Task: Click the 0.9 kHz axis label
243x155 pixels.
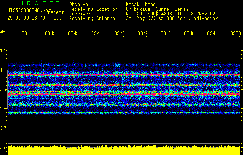Action: pos(3,90)
